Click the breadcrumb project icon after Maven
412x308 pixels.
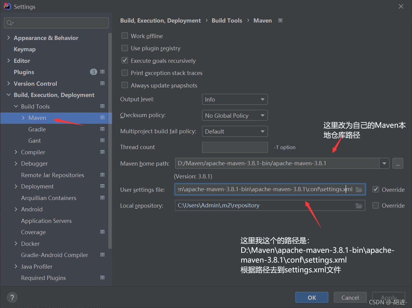pos(281,20)
